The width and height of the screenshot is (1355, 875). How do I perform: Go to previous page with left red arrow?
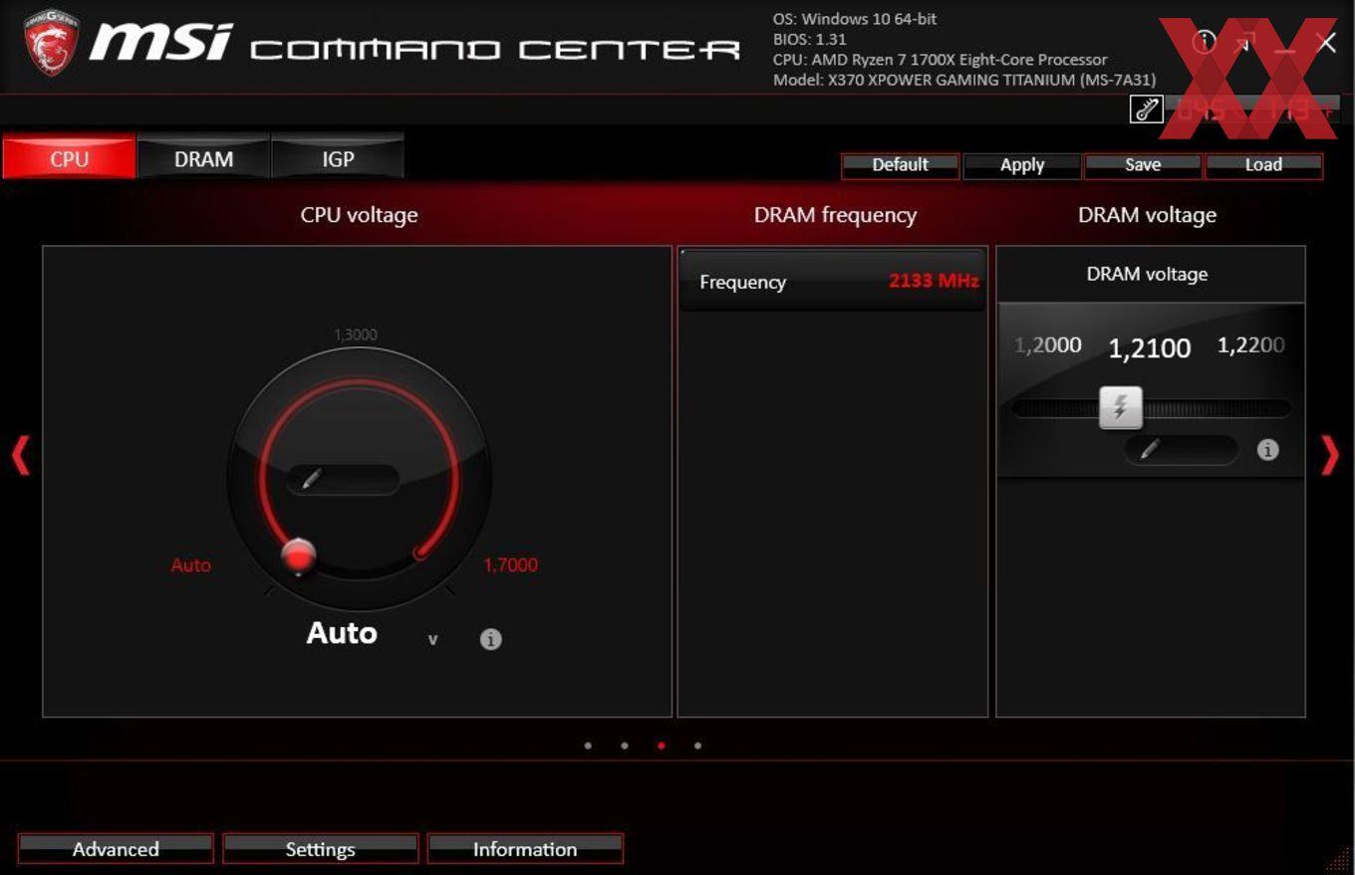[x=20, y=455]
